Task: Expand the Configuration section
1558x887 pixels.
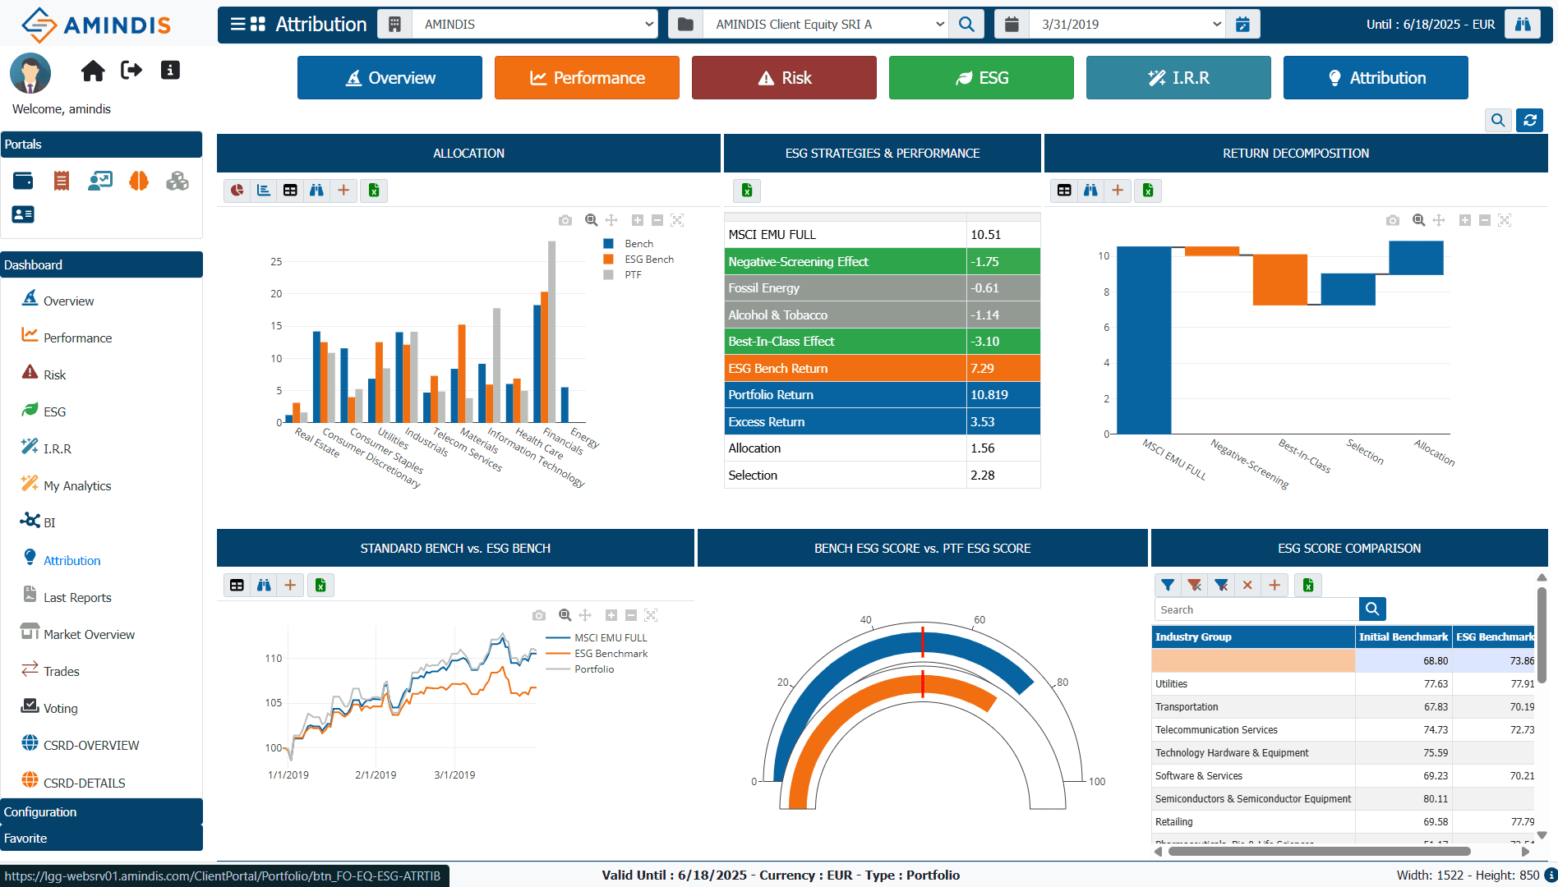Action: 102,811
